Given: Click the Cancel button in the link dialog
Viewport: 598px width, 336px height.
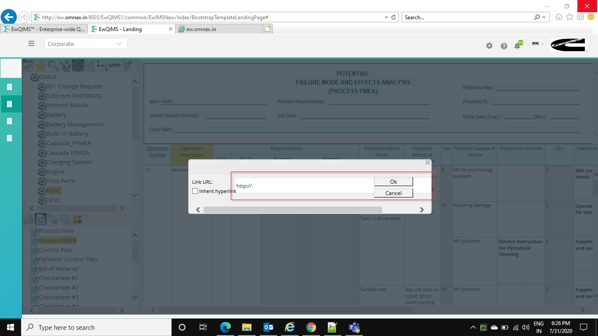Looking at the screenshot, I should coord(393,193).
